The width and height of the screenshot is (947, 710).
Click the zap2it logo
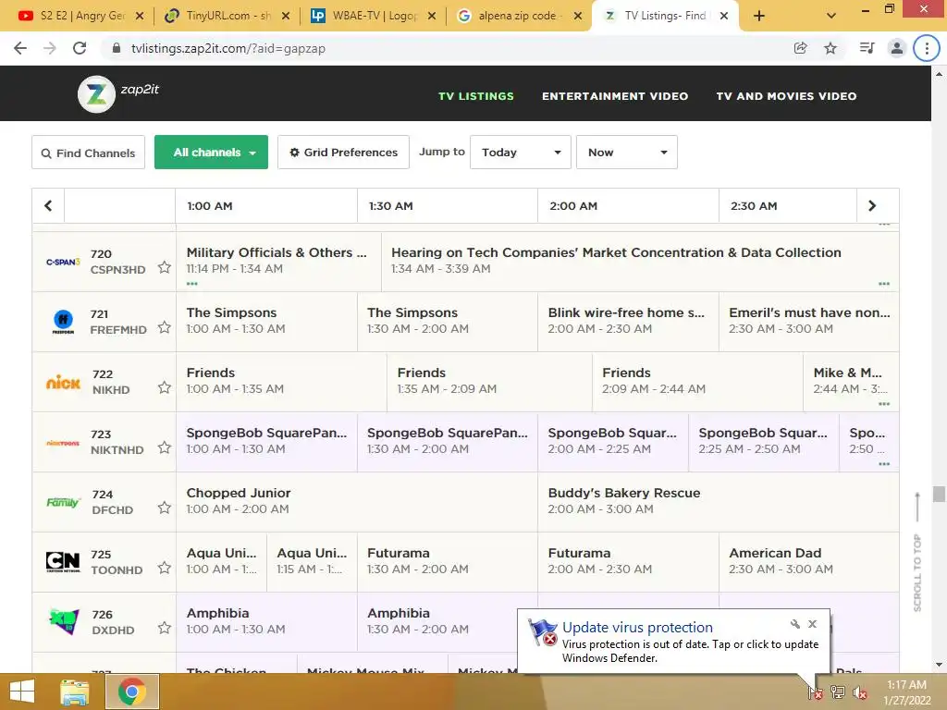point(118,93)
